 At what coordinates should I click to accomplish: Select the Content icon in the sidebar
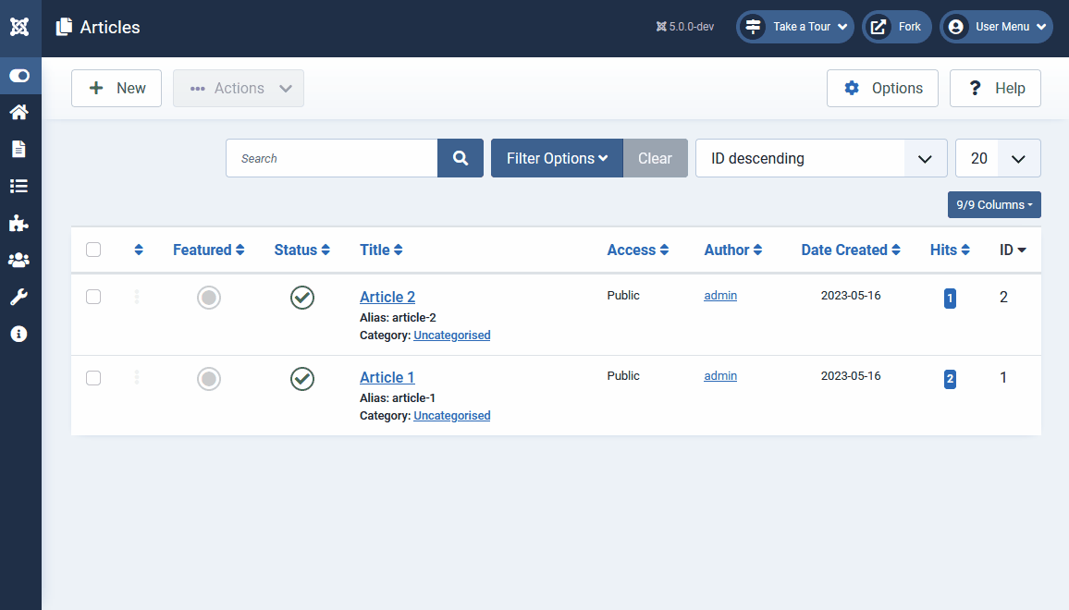tap(20, 148)
